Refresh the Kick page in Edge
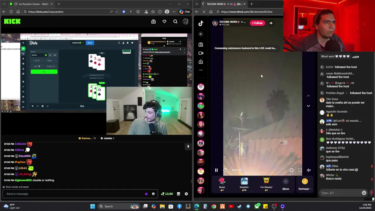The height and width of the screenshot is (211, 375). (11, 12)
